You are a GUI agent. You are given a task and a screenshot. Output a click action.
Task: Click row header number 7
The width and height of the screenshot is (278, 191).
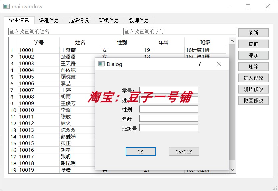click(13, 90)
